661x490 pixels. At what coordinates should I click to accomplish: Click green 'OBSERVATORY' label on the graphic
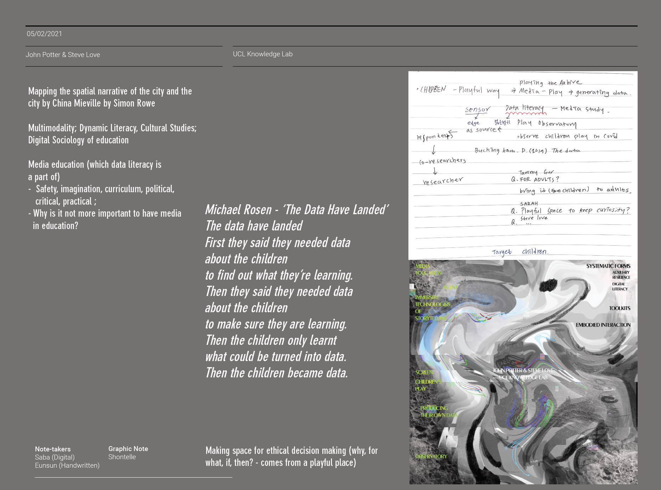pyautogui.click(x=431, y=456)
